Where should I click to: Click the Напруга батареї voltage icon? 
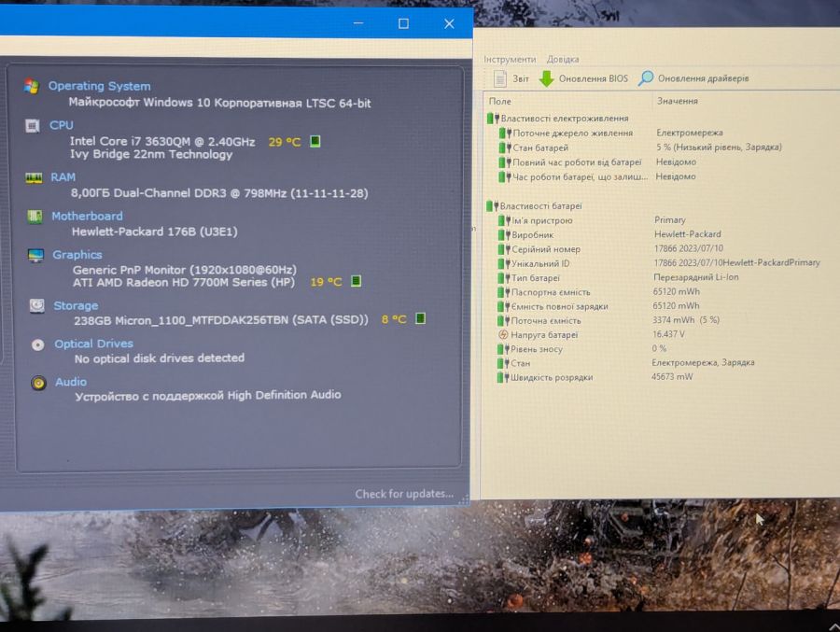503,334
